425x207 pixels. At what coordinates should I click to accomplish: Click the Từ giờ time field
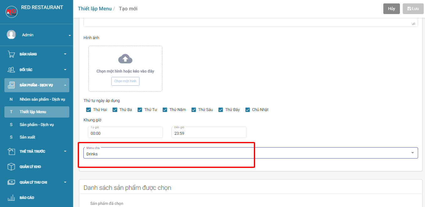click(x=125, y=133)
